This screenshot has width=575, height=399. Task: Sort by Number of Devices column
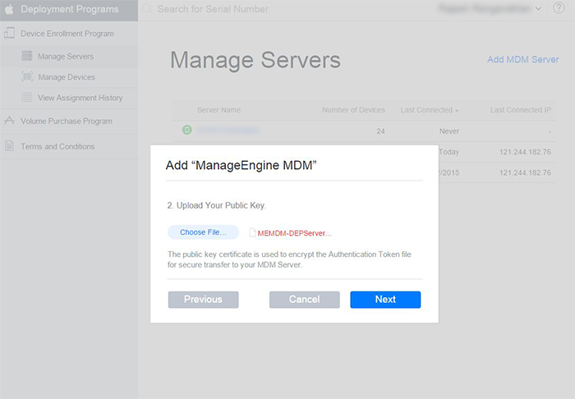click(353, 110)
